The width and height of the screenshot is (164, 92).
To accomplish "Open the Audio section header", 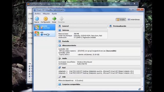I will 99,59.
